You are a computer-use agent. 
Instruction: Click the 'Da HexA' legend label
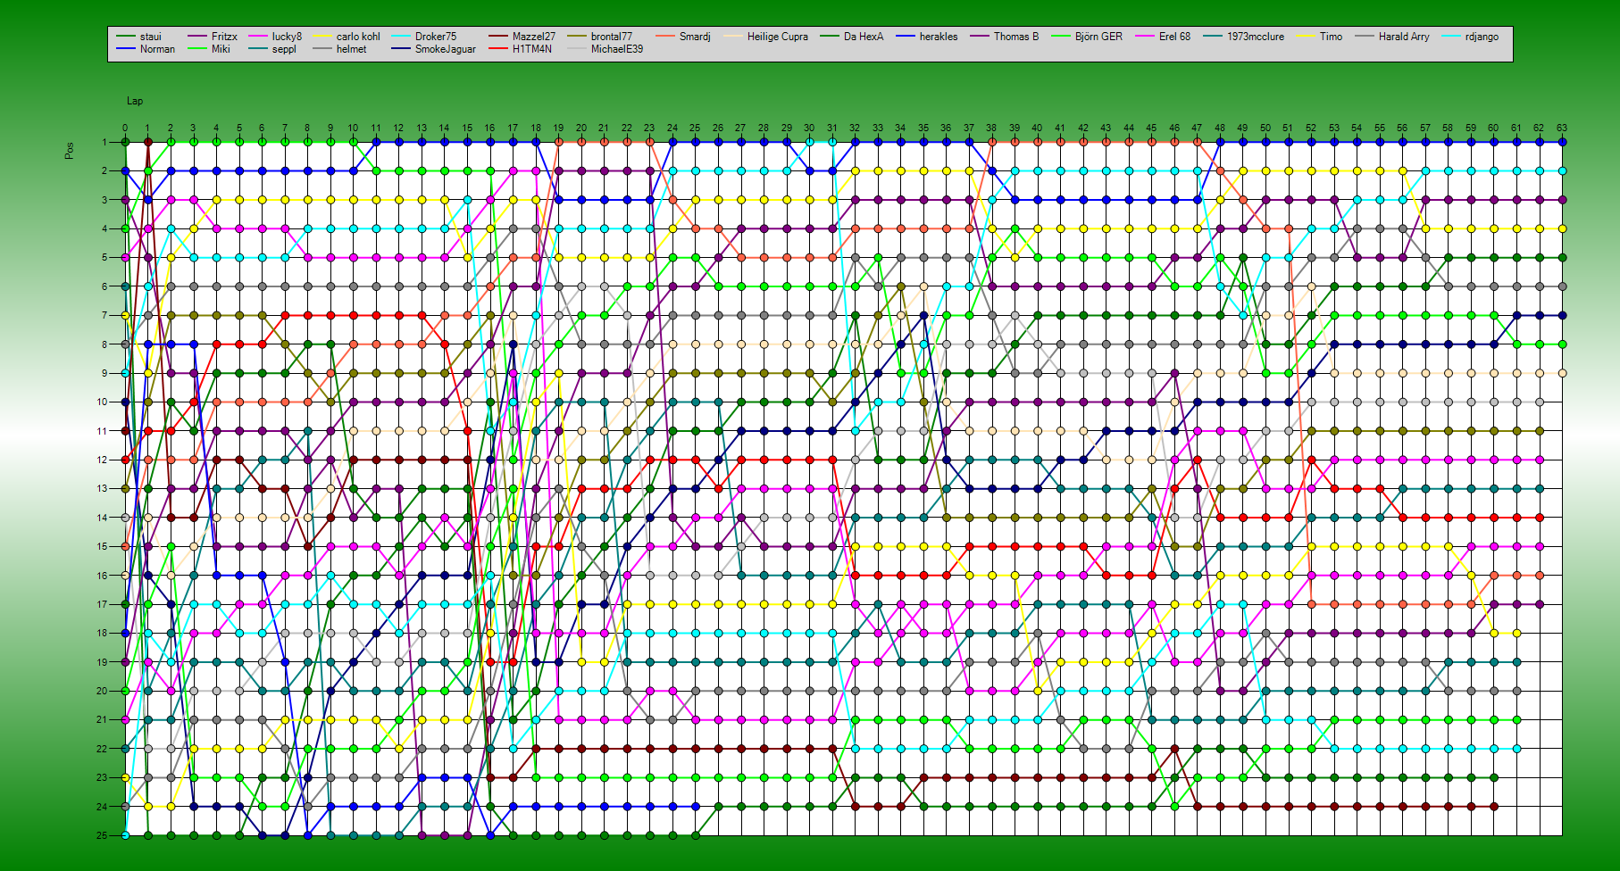click(864, 37)
